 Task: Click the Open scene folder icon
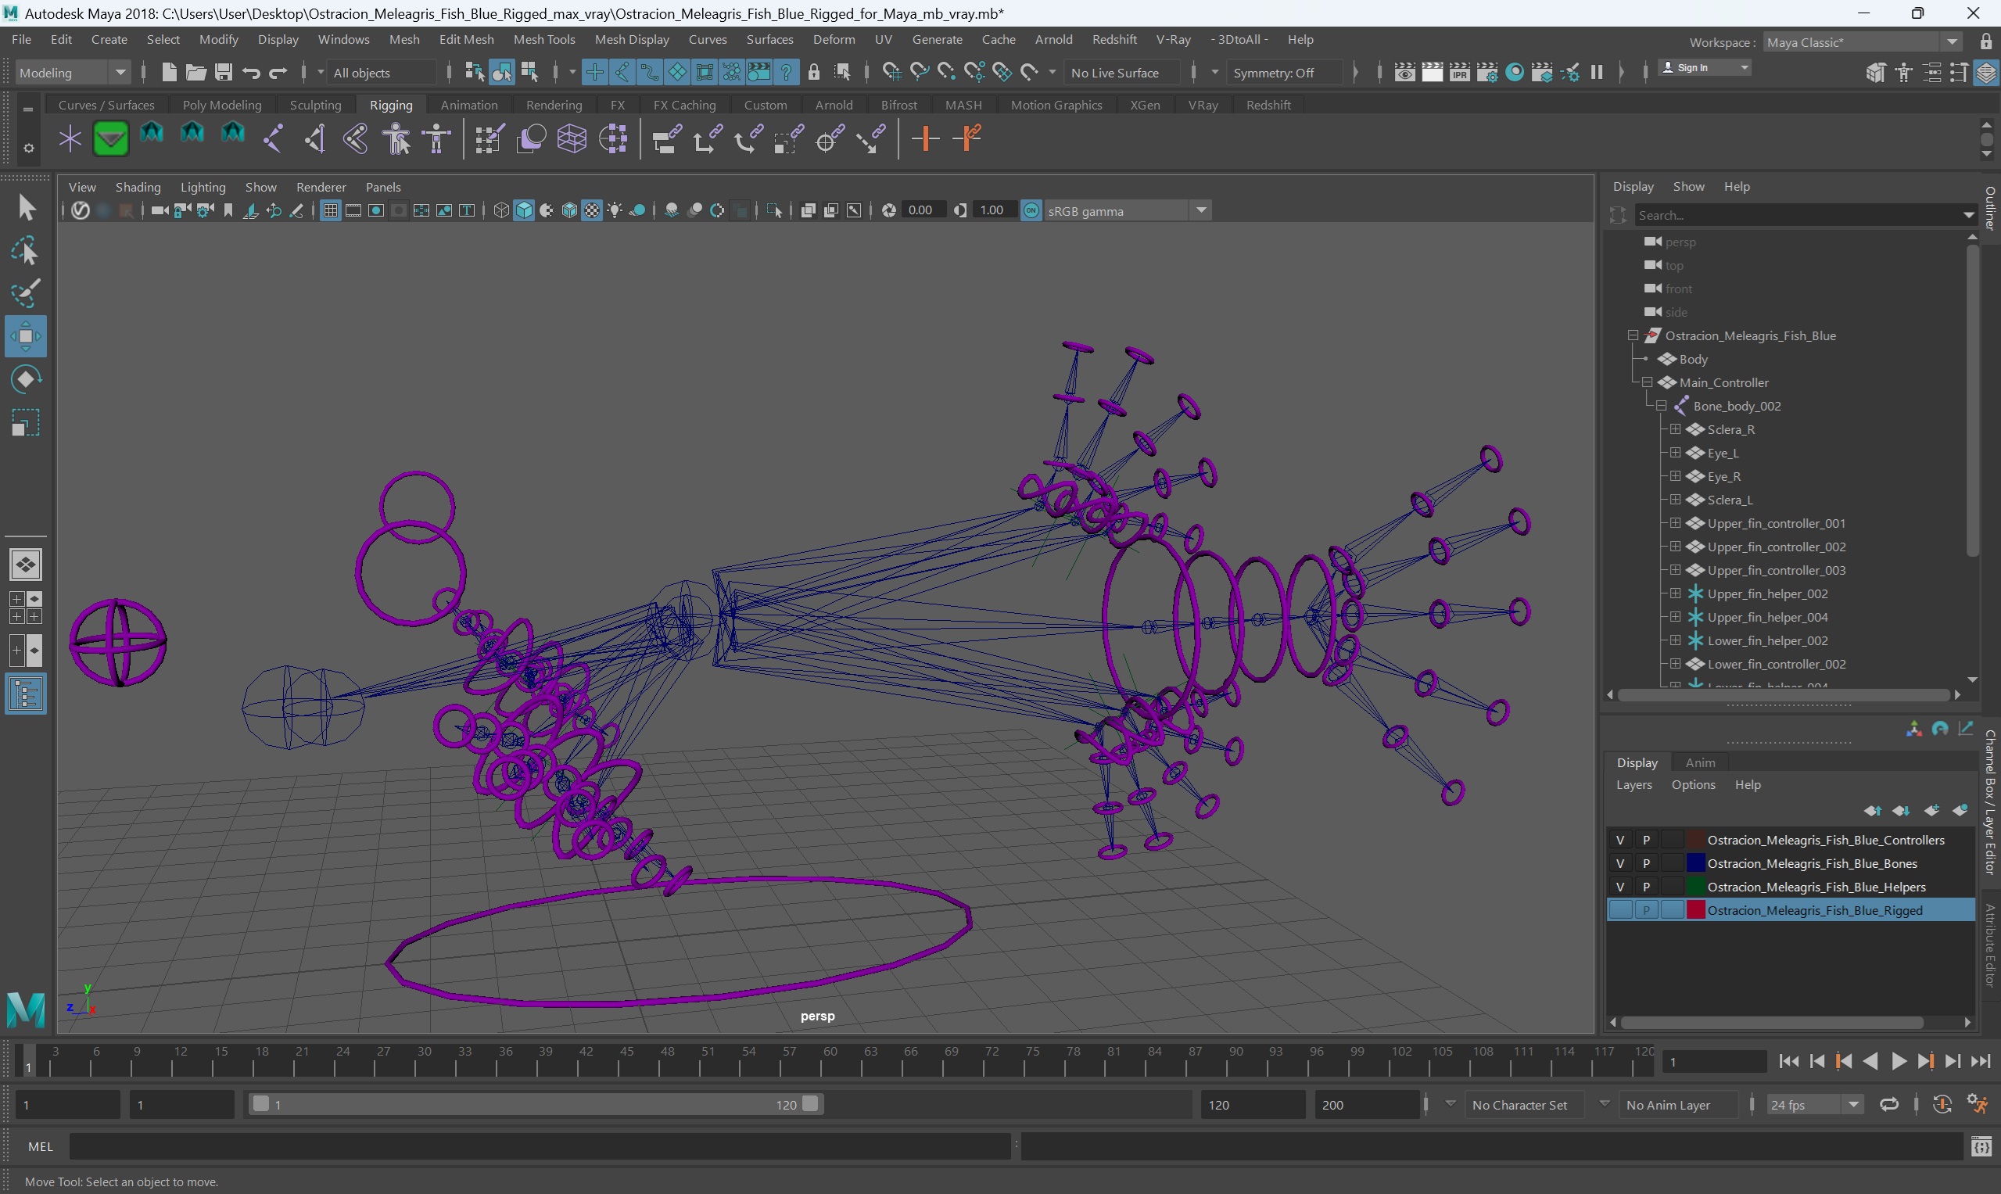pyautogui.click(x=195, y=73)
